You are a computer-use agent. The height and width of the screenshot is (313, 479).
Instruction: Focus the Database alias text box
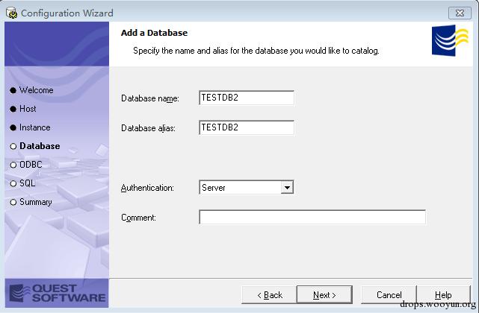click(247, 127)
